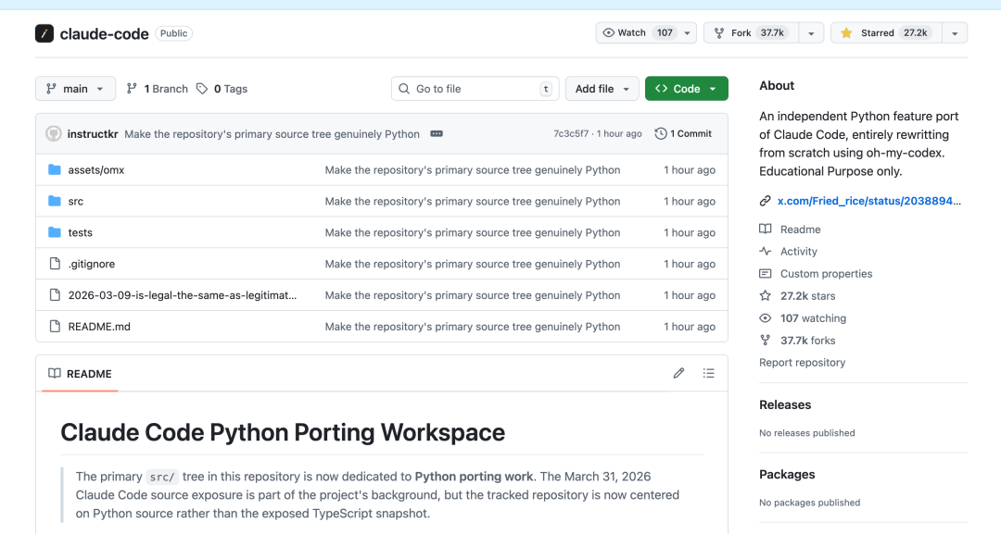
Task: Click Report repository link
Action: (802, 362)
